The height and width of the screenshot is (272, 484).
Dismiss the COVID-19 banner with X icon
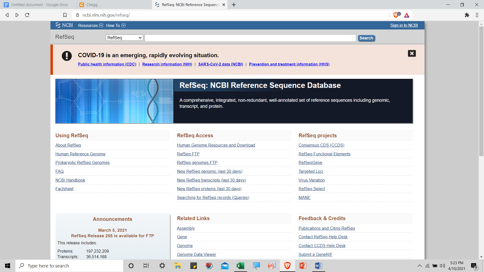point(412,53)
